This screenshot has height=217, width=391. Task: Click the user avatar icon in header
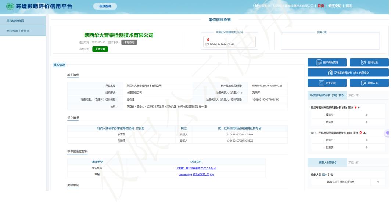[x=256, y=6]
